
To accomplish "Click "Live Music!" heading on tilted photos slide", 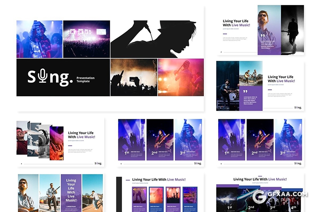I will pos(86,137).
